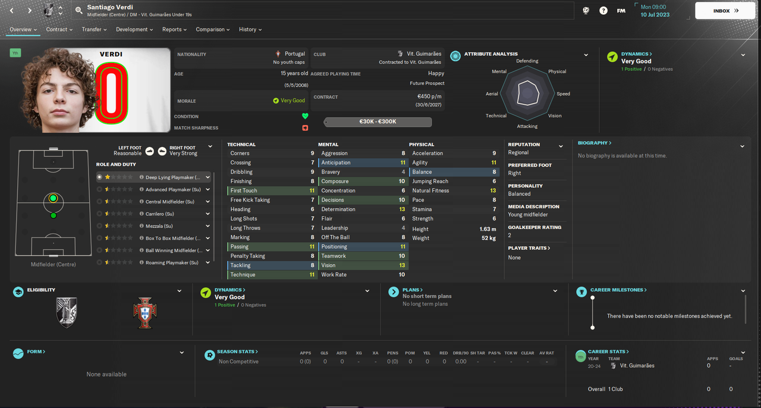Image resolution: width=761 pixels, height=408 pixels.
Task: Click the €30K - €300K value bar
Action: point(378,121)
